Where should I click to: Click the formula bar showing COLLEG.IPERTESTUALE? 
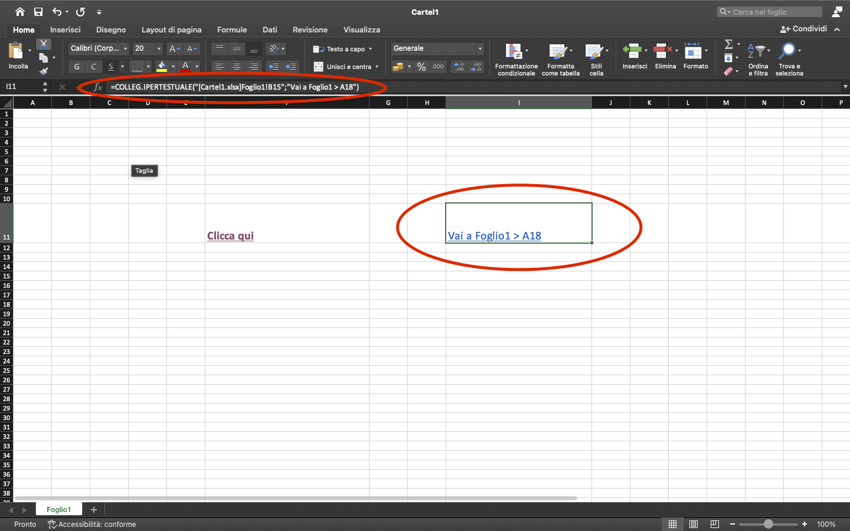pos(236,86)
